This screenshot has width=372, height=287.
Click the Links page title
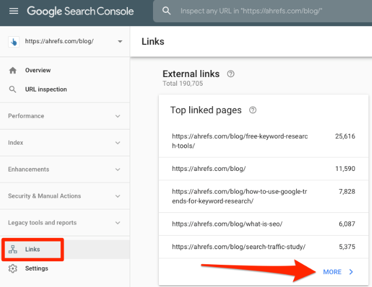(x=153, y=42)
